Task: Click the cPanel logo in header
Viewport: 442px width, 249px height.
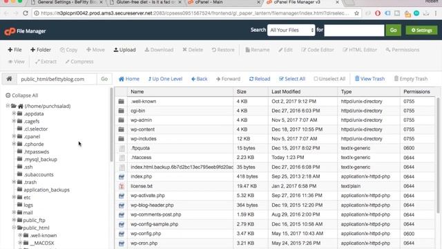Action: 10,31
